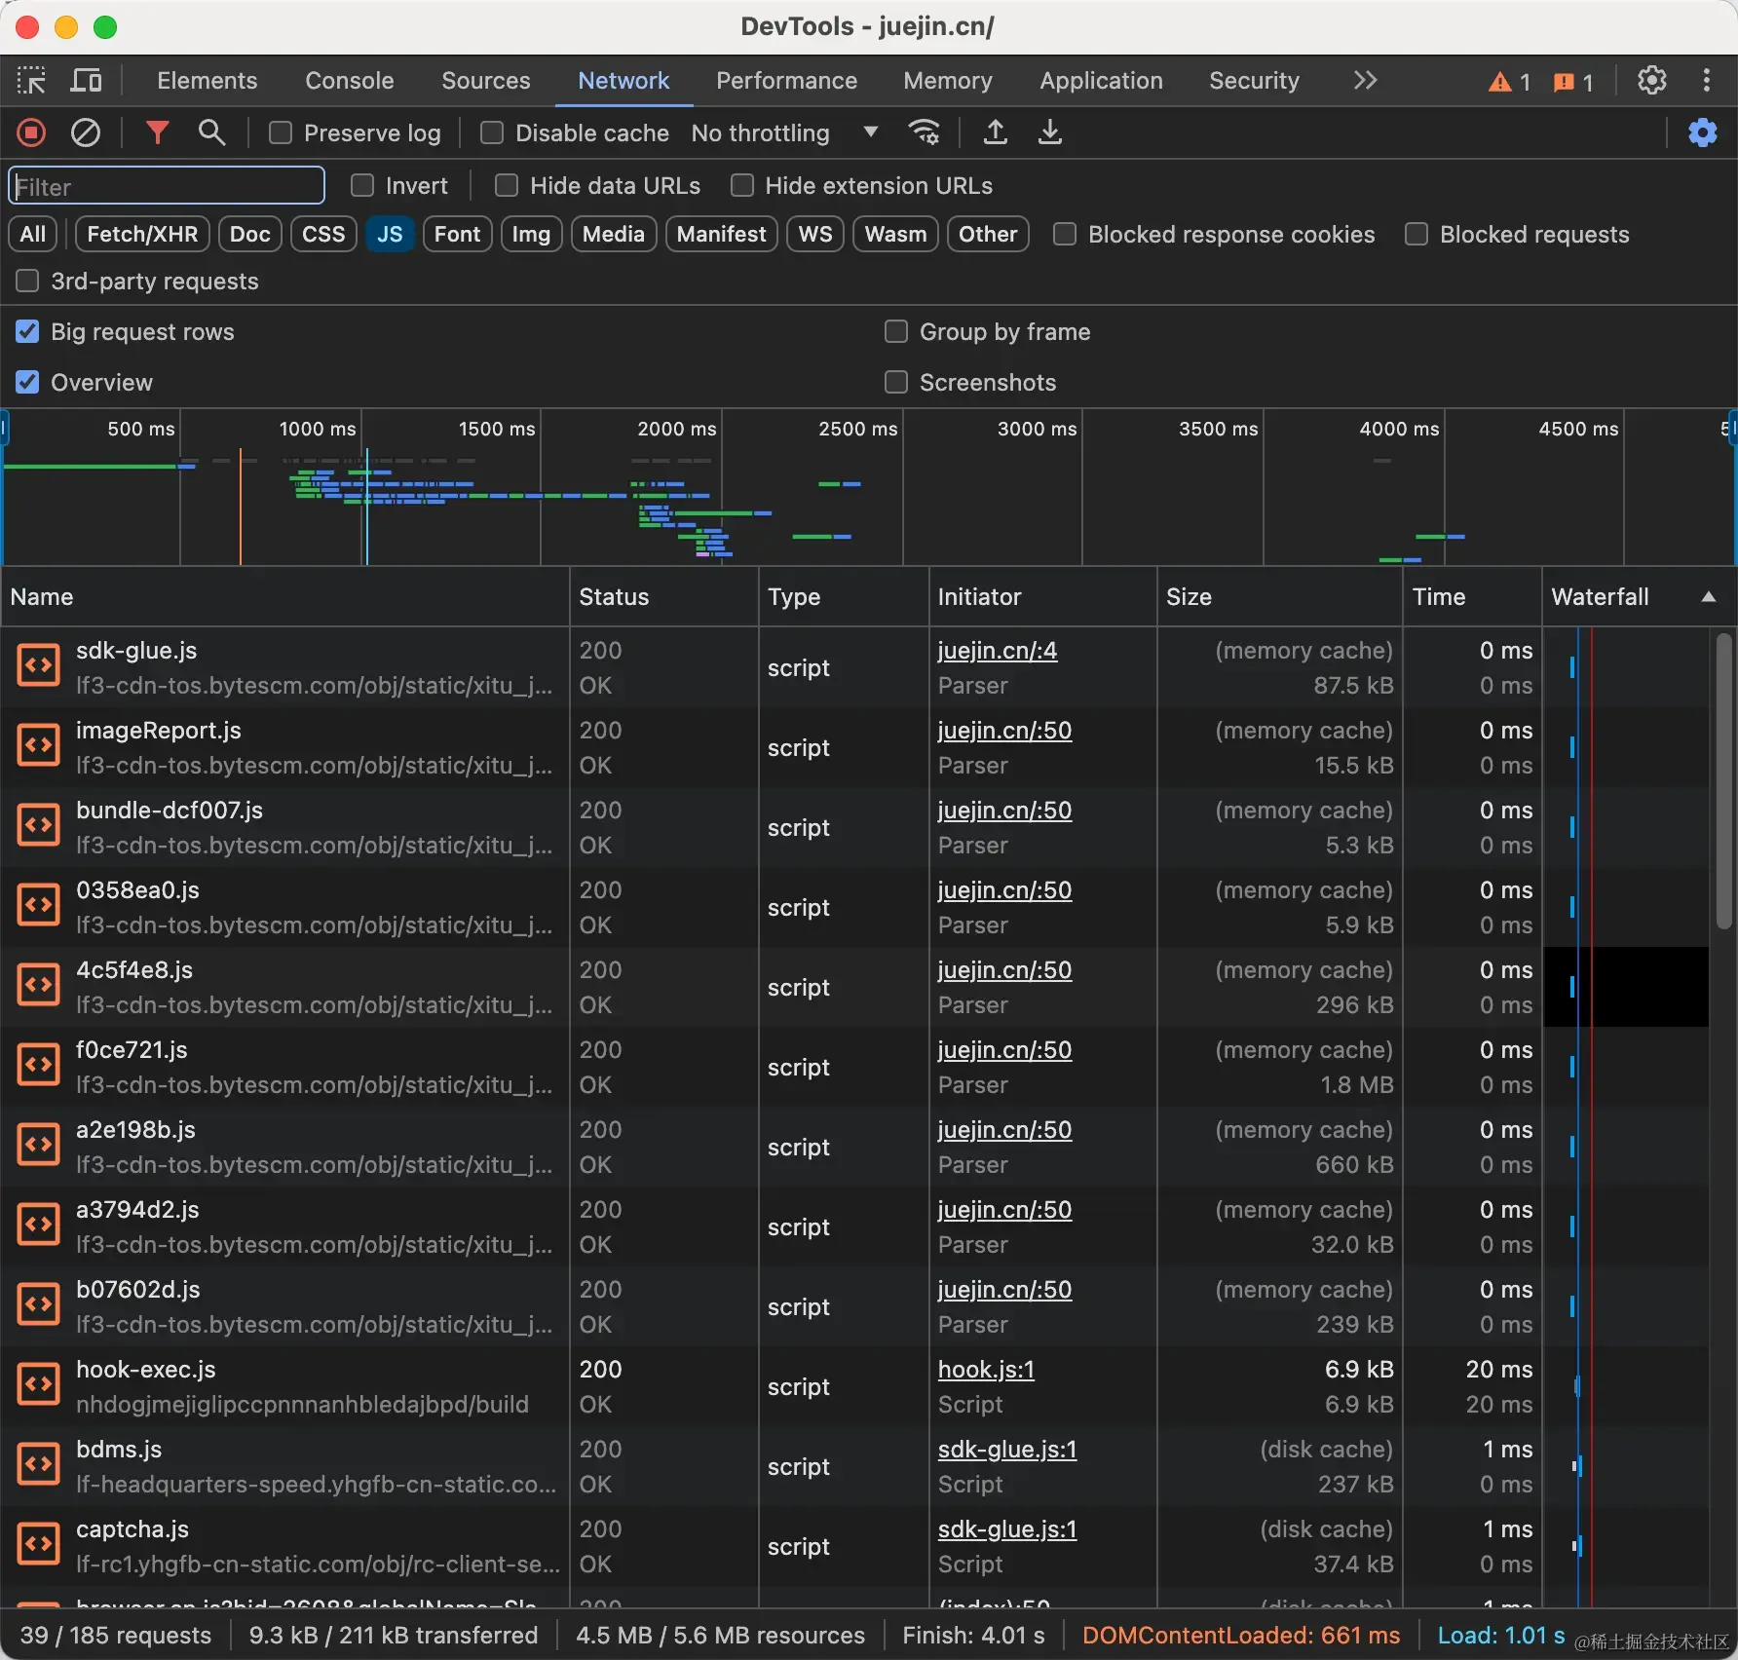The image size is (1738, 1660).
Task: Check Disable cache option
Action: tap(492, 132)
